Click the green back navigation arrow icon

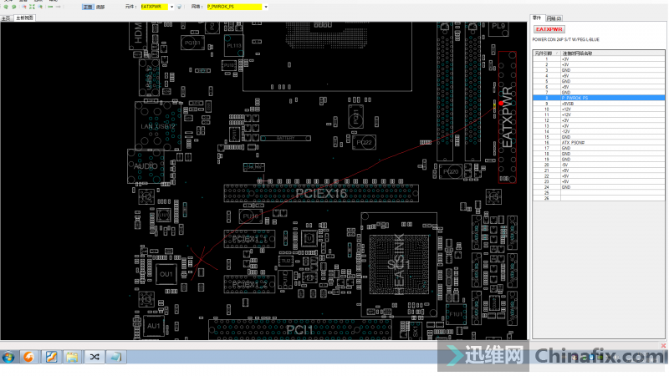(6, 7)
